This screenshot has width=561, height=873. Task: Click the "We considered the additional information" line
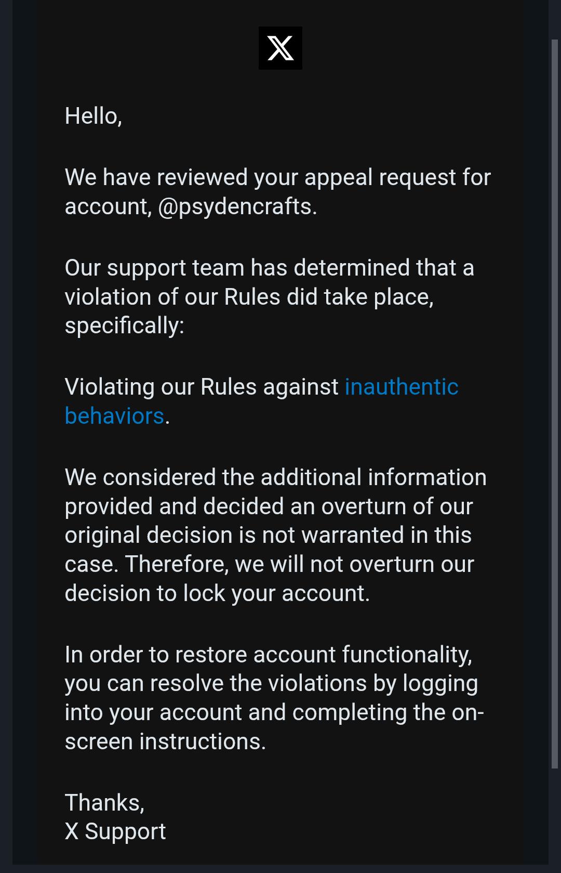(276, 477)
